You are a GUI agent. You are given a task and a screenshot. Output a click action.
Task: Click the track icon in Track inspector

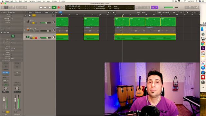(13, 36)
